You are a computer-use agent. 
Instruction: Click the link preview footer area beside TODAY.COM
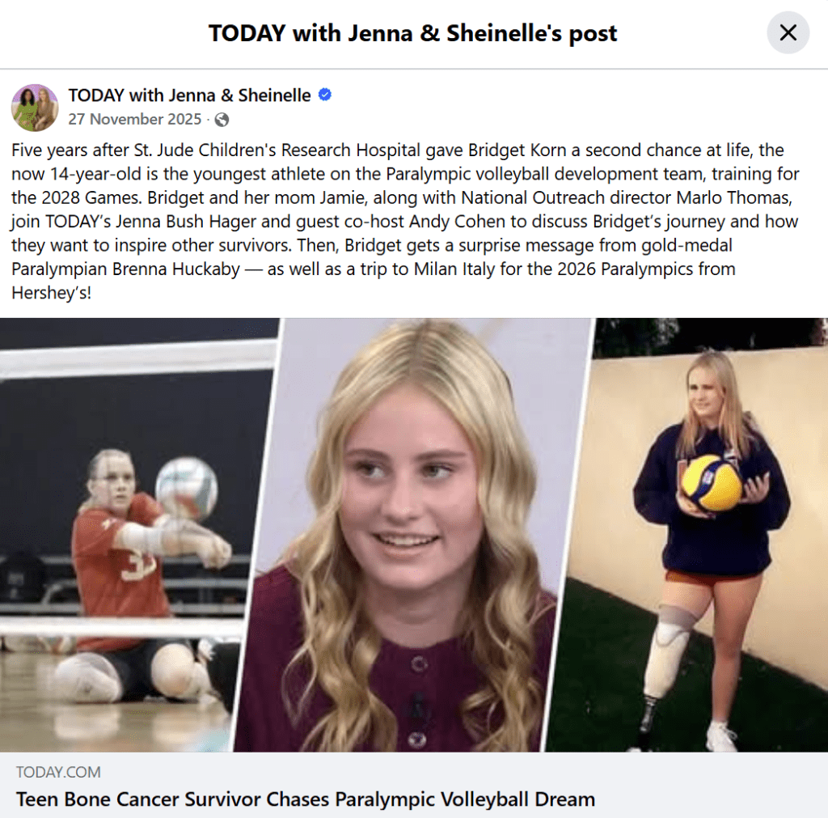[x=414, y=785]
